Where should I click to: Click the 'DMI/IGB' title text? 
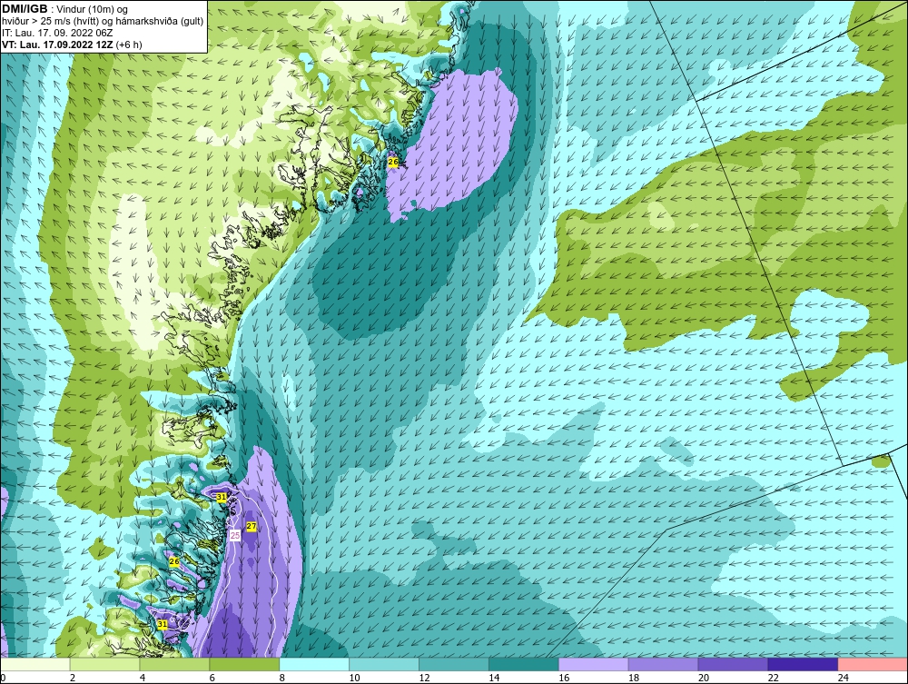click(x=25, y=9)
